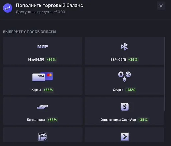
Task: Click the payment methods list scrollbar
Action: pos(165,74)
